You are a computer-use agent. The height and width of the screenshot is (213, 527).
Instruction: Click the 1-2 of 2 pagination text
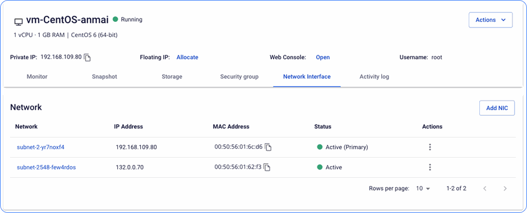[456, 188]
